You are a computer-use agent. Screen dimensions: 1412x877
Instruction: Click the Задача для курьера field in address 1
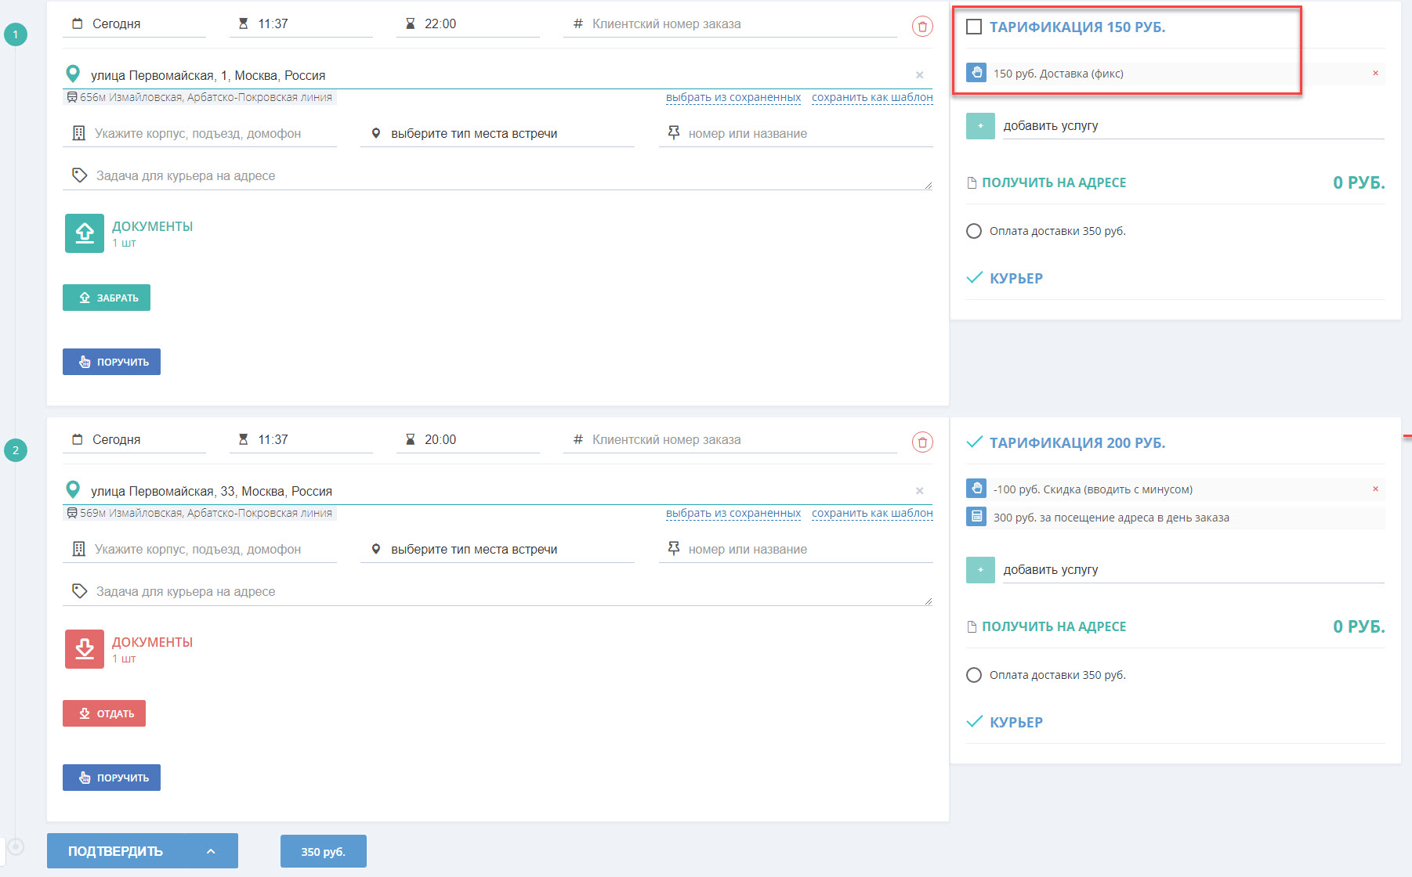pos(498,176)
